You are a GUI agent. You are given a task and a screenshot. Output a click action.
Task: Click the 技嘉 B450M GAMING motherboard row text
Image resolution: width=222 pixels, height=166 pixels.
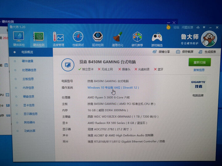click(121, 104)
